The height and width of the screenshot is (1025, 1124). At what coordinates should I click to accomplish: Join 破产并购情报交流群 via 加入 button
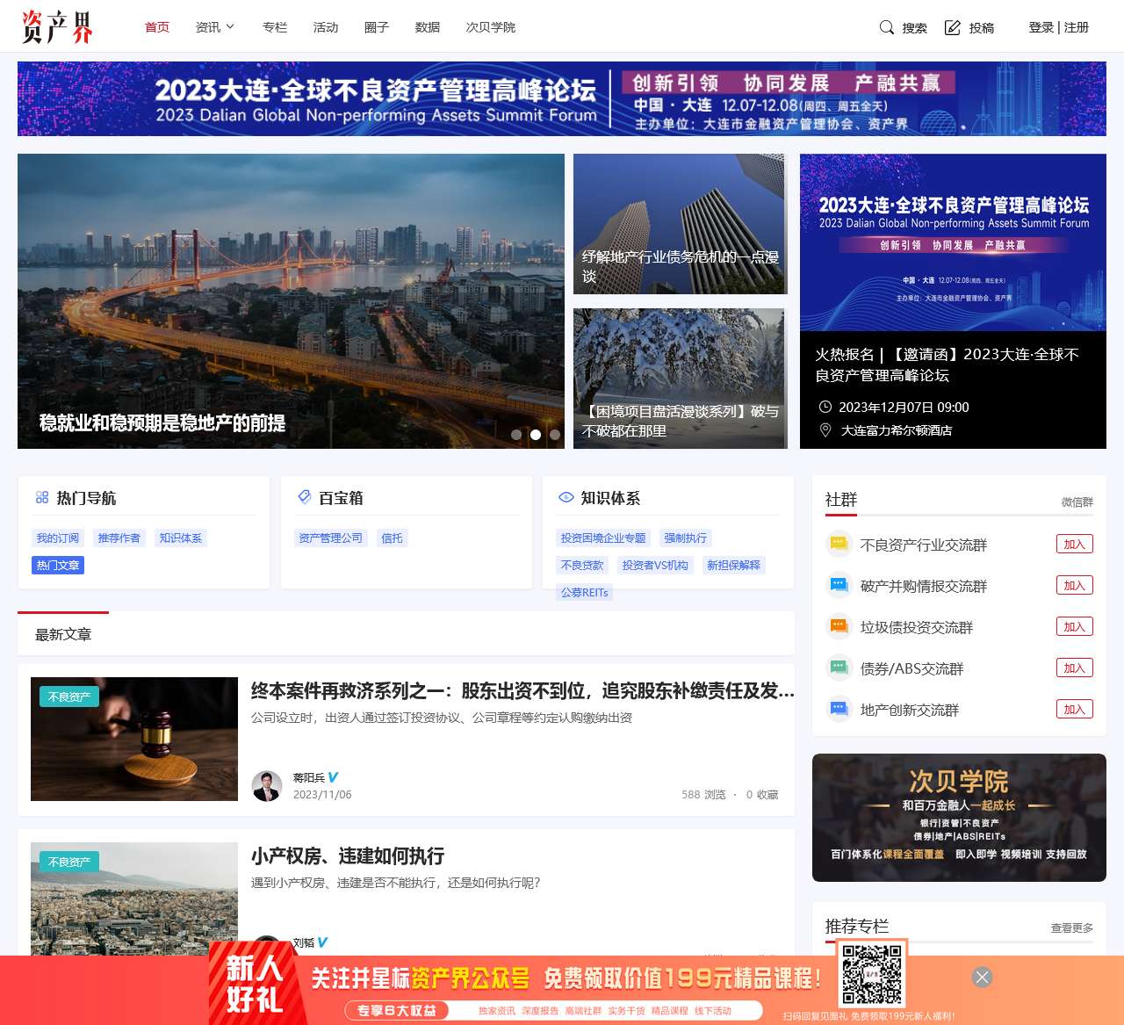[1075, 586]
